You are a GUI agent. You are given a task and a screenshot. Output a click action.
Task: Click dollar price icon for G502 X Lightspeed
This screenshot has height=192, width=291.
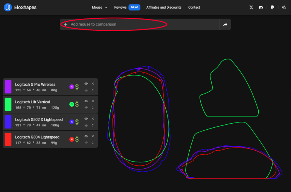pos(77,122)
